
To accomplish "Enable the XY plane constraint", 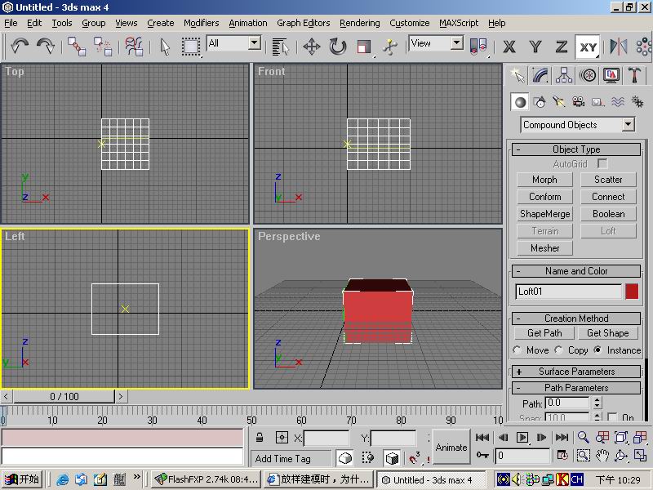I will pyautogui.click(x=588, y=47).
